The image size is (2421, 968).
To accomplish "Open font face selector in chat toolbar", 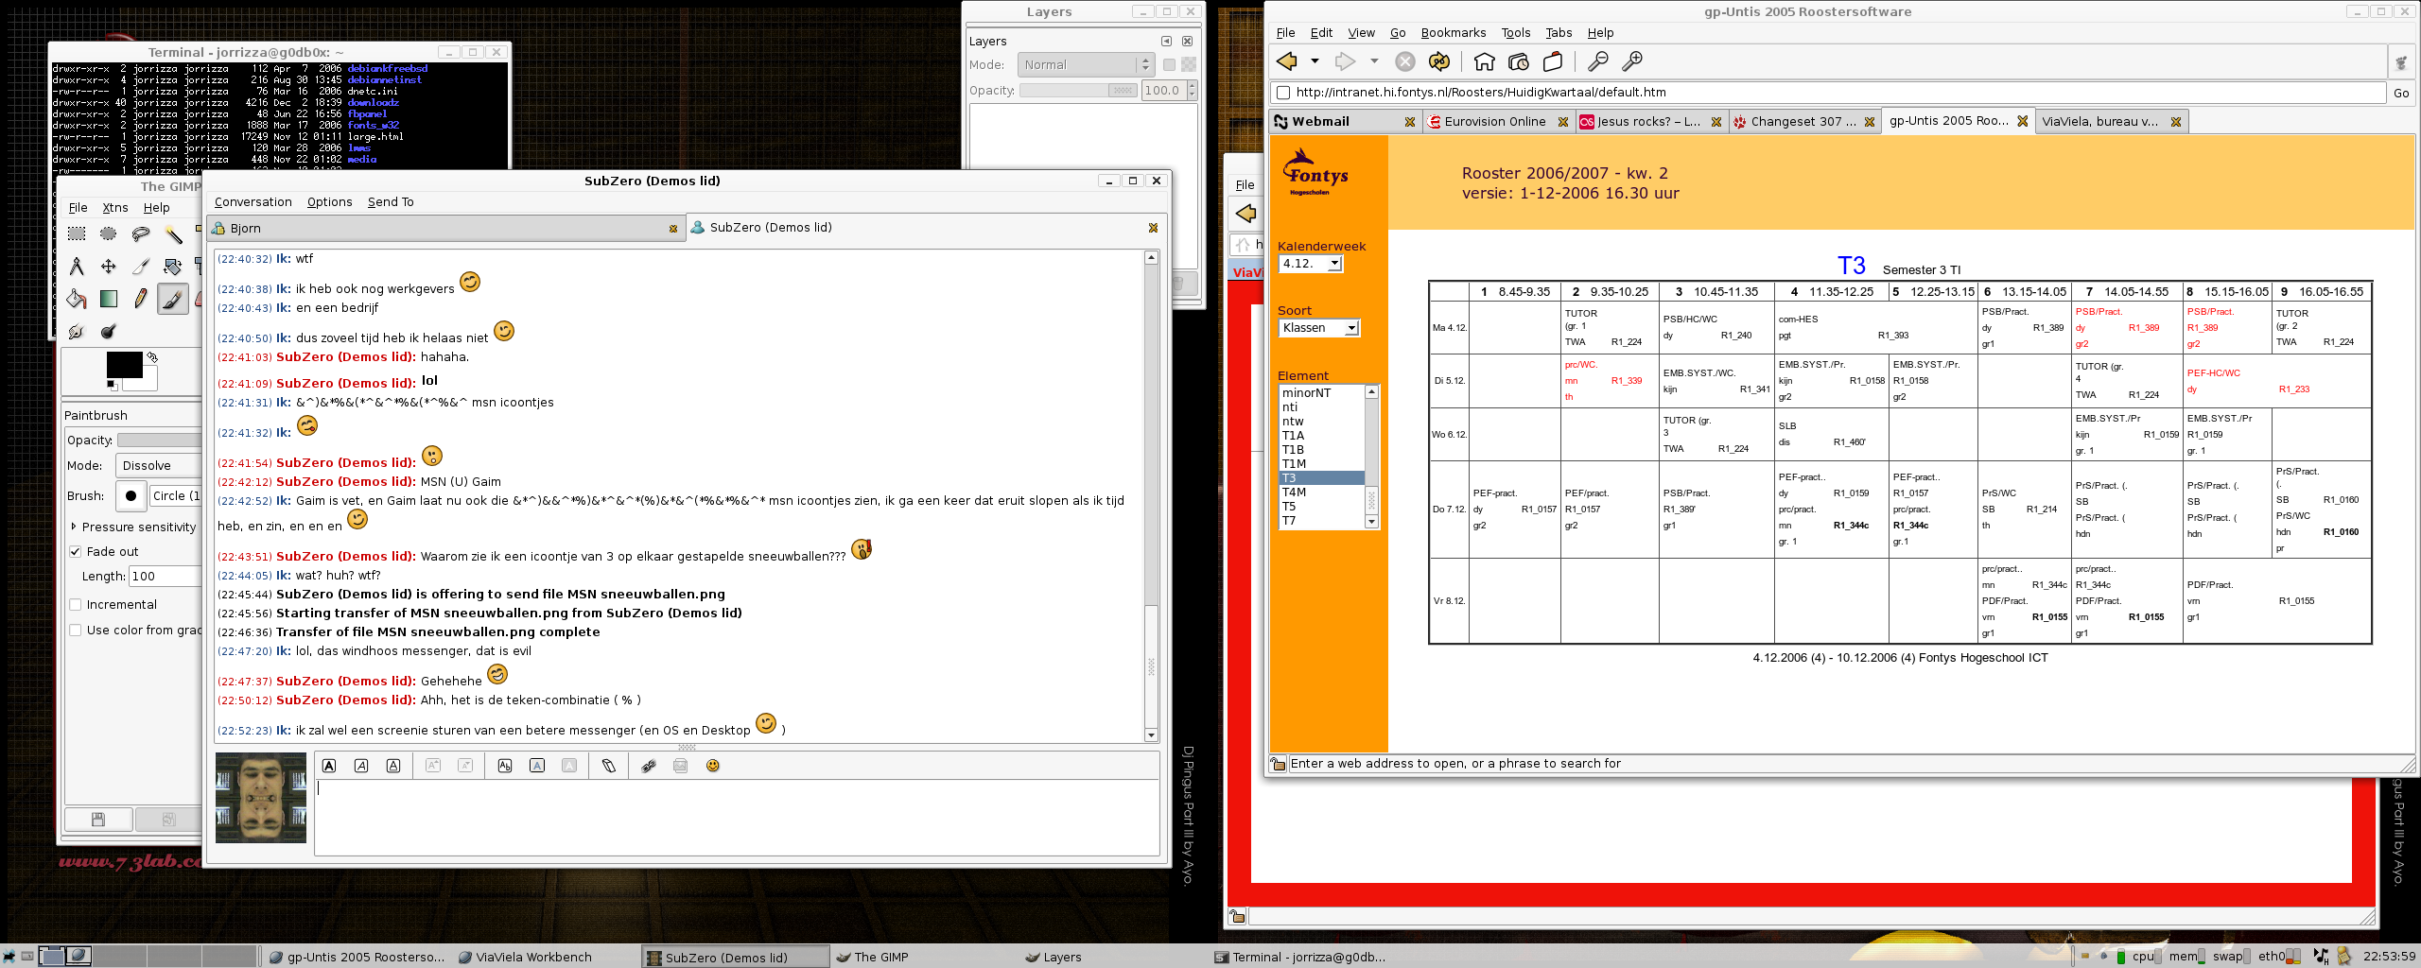I will [x=505, y=766].
